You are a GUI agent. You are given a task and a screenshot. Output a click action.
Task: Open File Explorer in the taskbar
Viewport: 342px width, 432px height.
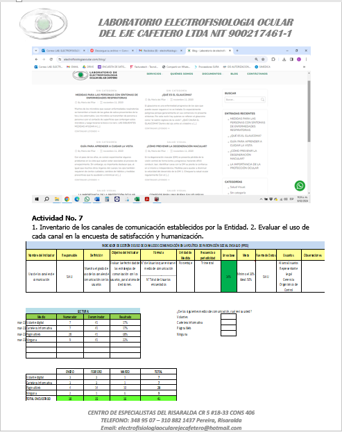[x=57, y=199]
